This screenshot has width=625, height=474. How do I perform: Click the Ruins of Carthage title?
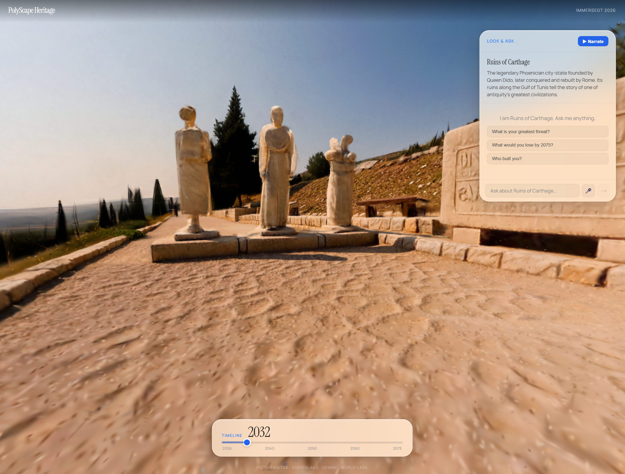click(508, 62)
